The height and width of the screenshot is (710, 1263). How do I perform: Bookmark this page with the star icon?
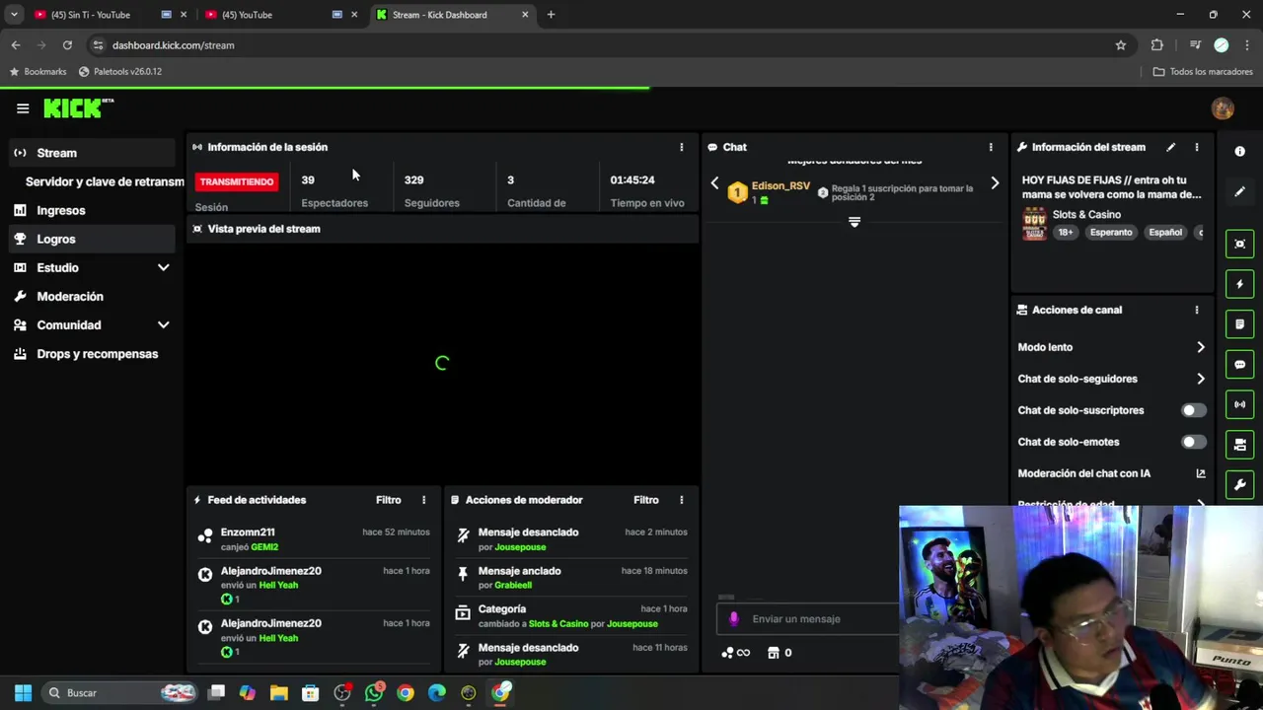coord(1121,45)
